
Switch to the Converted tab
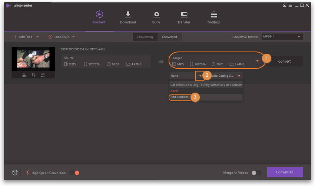tap(169, 37)
